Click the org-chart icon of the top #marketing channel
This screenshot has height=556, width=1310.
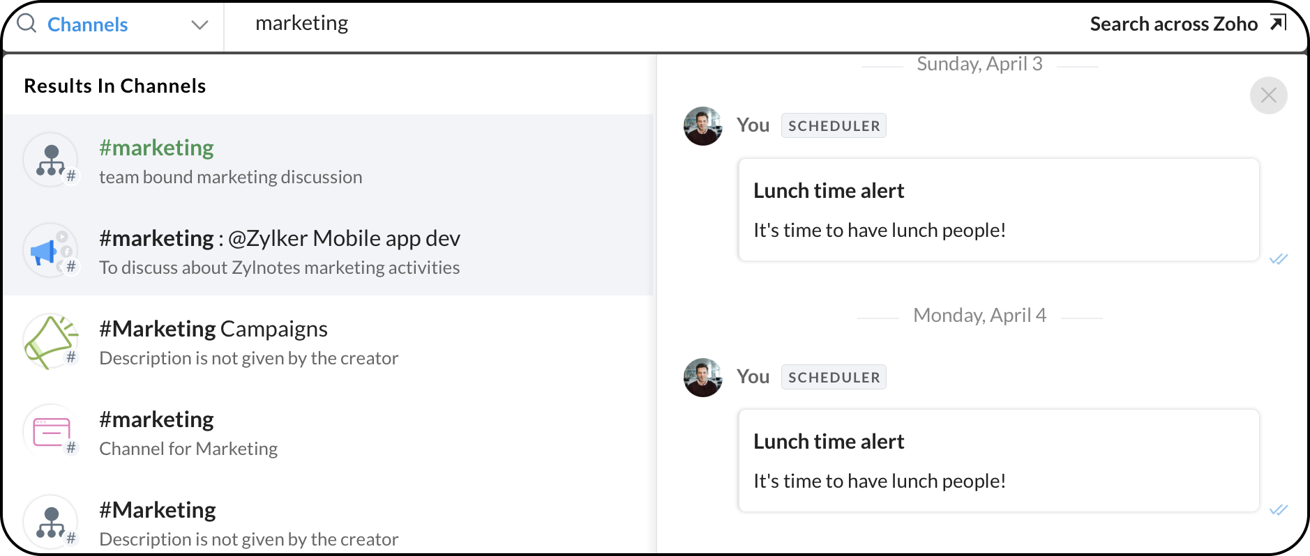pyautogui.click(x=50, y=160)
